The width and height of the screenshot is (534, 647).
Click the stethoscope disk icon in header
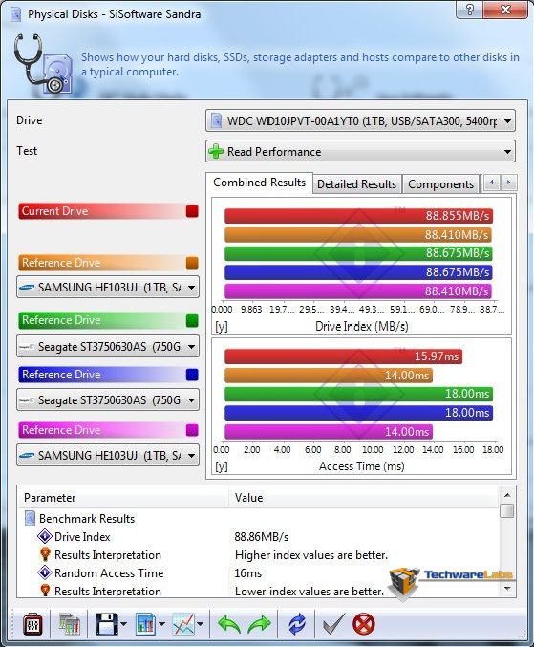tap(42, 64)
